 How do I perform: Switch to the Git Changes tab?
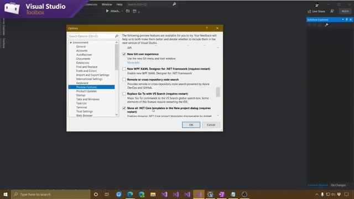tap(338, 185)
